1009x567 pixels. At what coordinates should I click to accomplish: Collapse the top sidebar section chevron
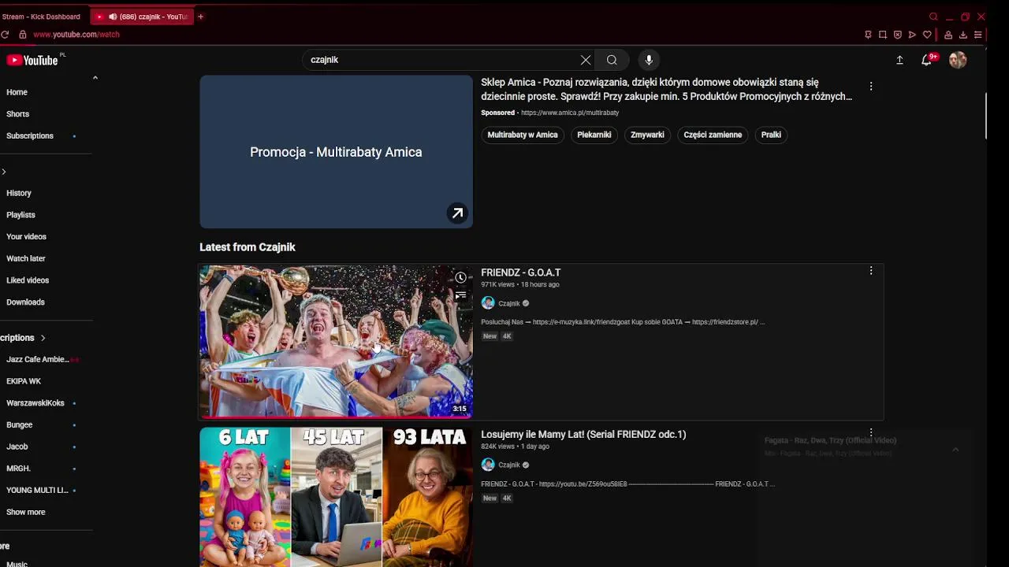[x=95, y=78]
